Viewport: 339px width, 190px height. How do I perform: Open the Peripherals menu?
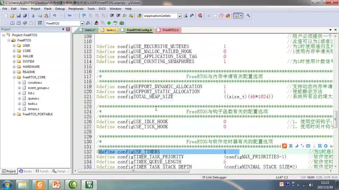76,9
